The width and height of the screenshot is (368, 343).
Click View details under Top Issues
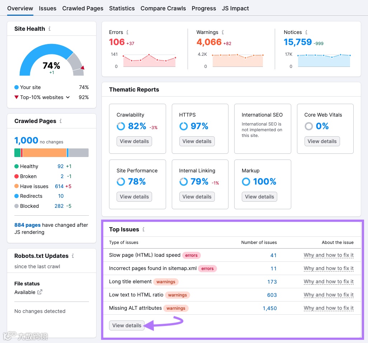pos(127,325)
